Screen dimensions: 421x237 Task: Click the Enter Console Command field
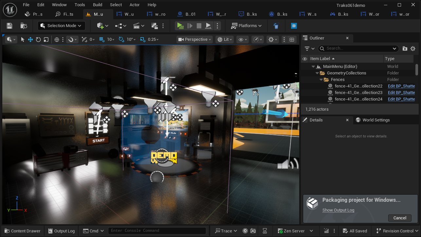(157, 231)
